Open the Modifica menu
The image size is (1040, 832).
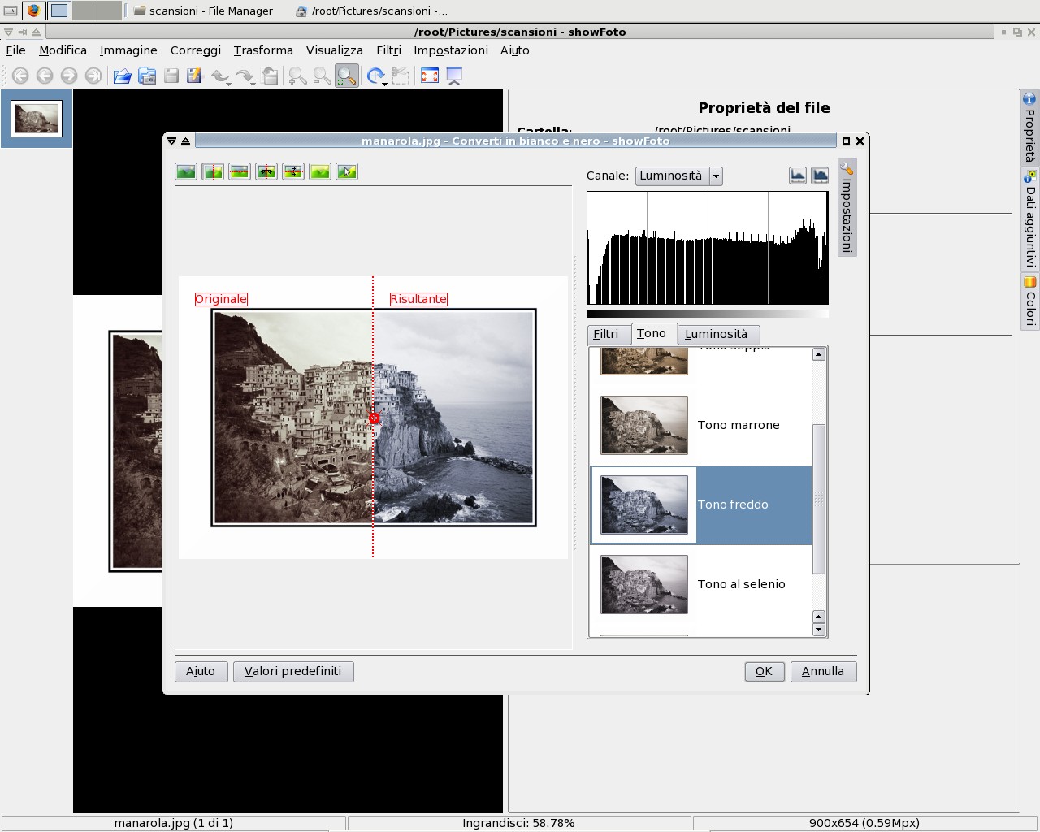coord(63,50)
